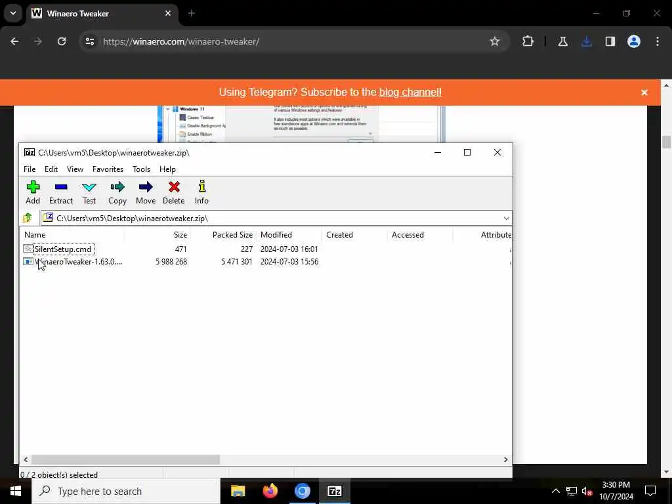Click the 5 988 268 size value
The width and height of the screenshot is (672, 504).
point(171,261)
